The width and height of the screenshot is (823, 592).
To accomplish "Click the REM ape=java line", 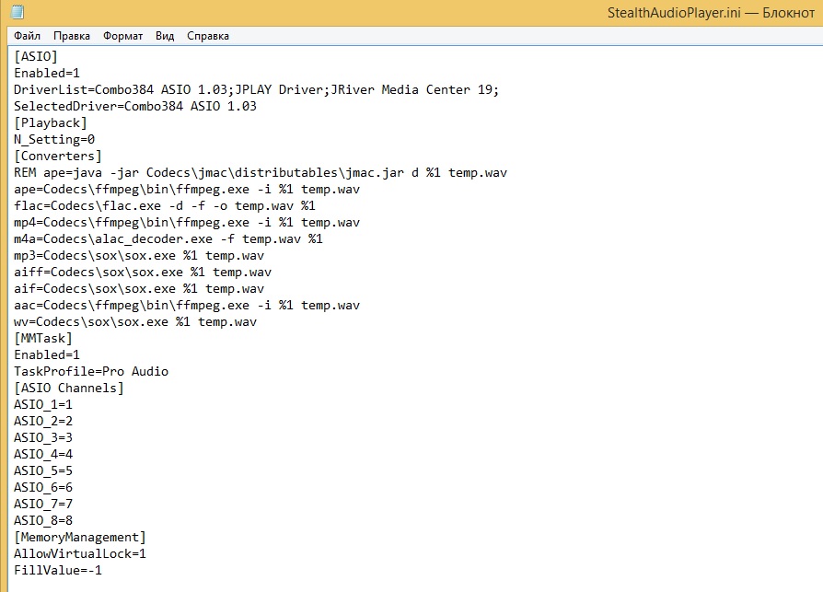I will [261, 173].
